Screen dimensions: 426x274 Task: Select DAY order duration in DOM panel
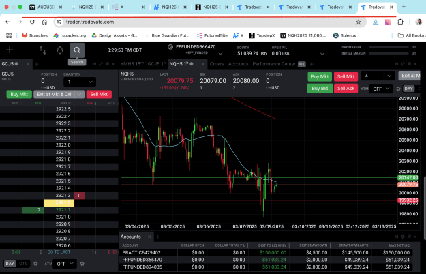[10, 264]
